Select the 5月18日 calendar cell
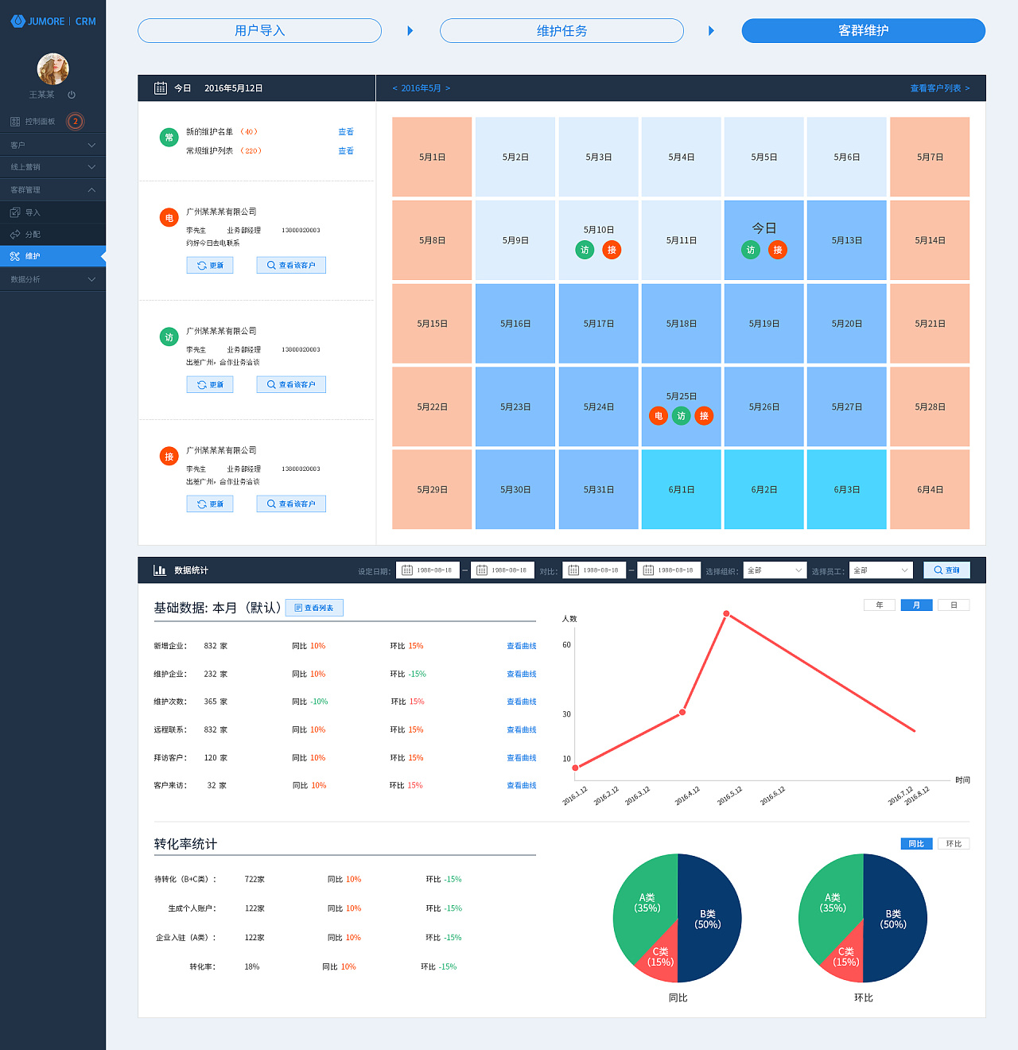The width and height of the screenshot is (1018, 1050). 682,324
